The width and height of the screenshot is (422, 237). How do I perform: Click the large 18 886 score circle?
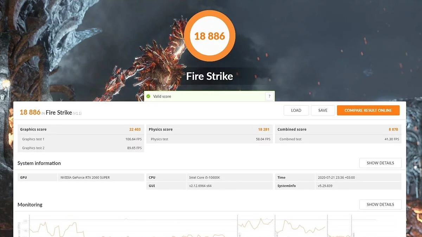tap(210, 36)
